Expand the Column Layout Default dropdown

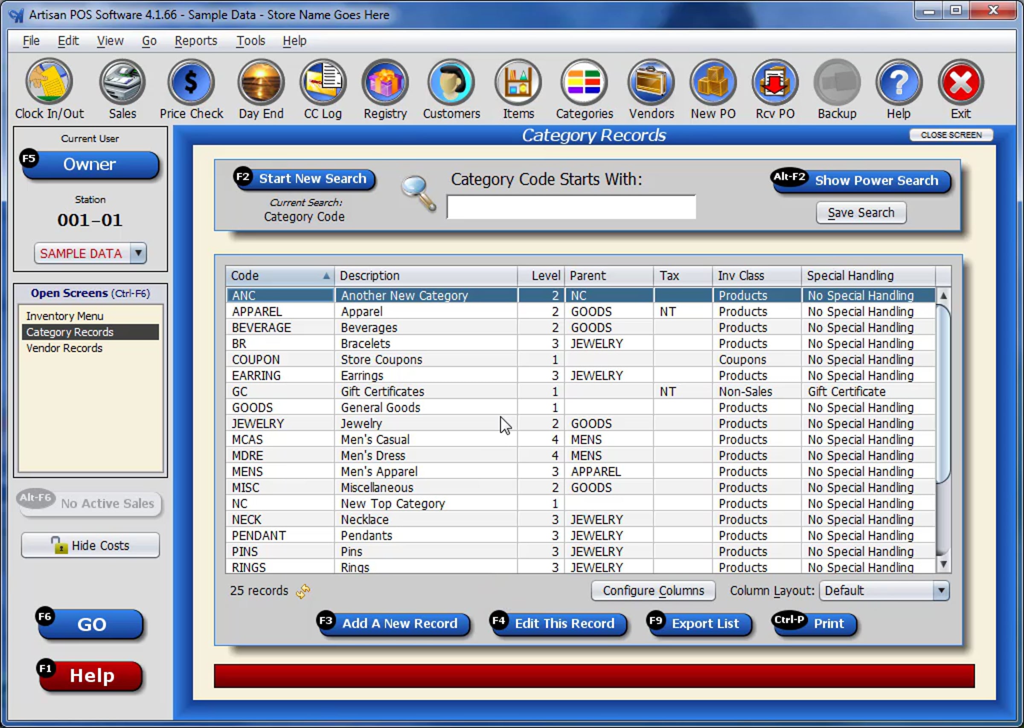point(941,591)
